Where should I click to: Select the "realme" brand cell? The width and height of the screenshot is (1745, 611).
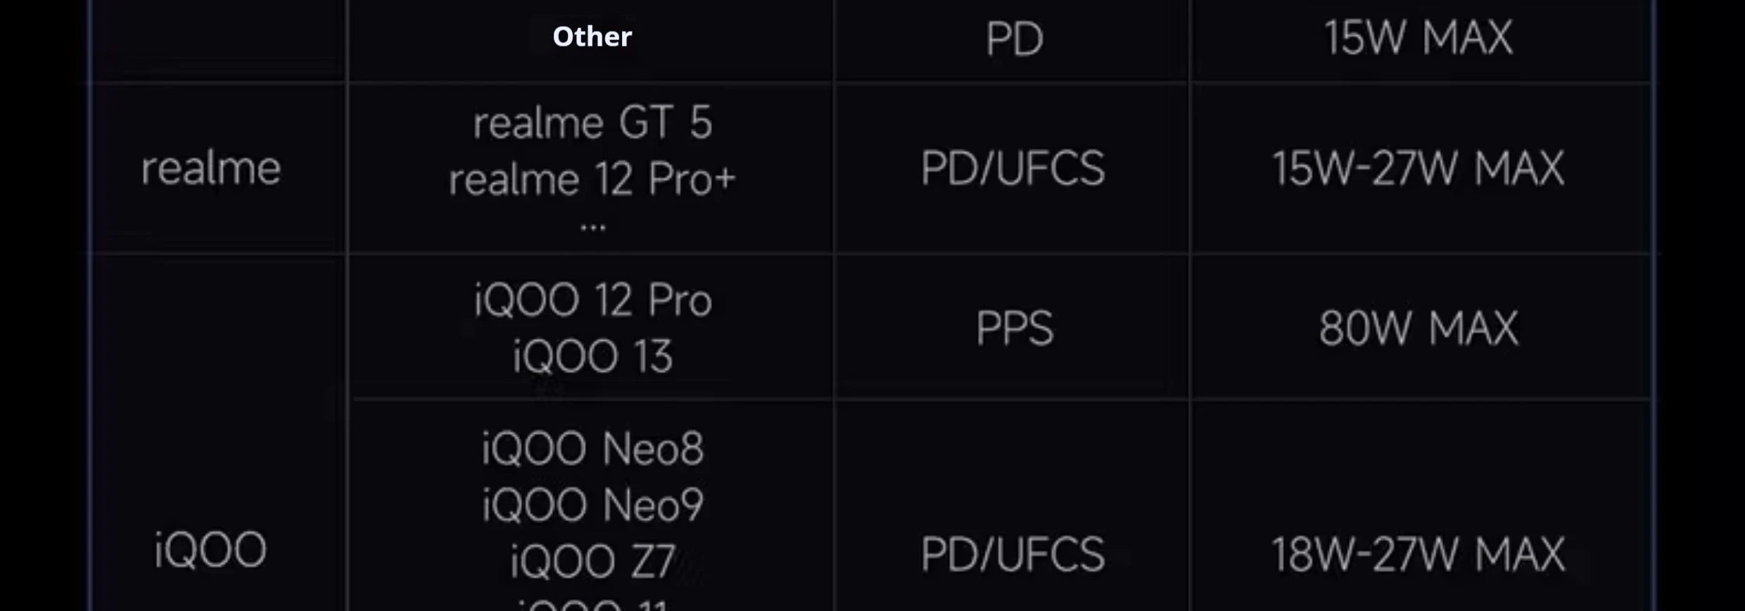[x=211, y=169]
